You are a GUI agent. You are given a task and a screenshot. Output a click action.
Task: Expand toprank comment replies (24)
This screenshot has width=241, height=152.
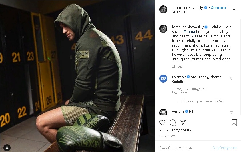click(x=202, y=101)
